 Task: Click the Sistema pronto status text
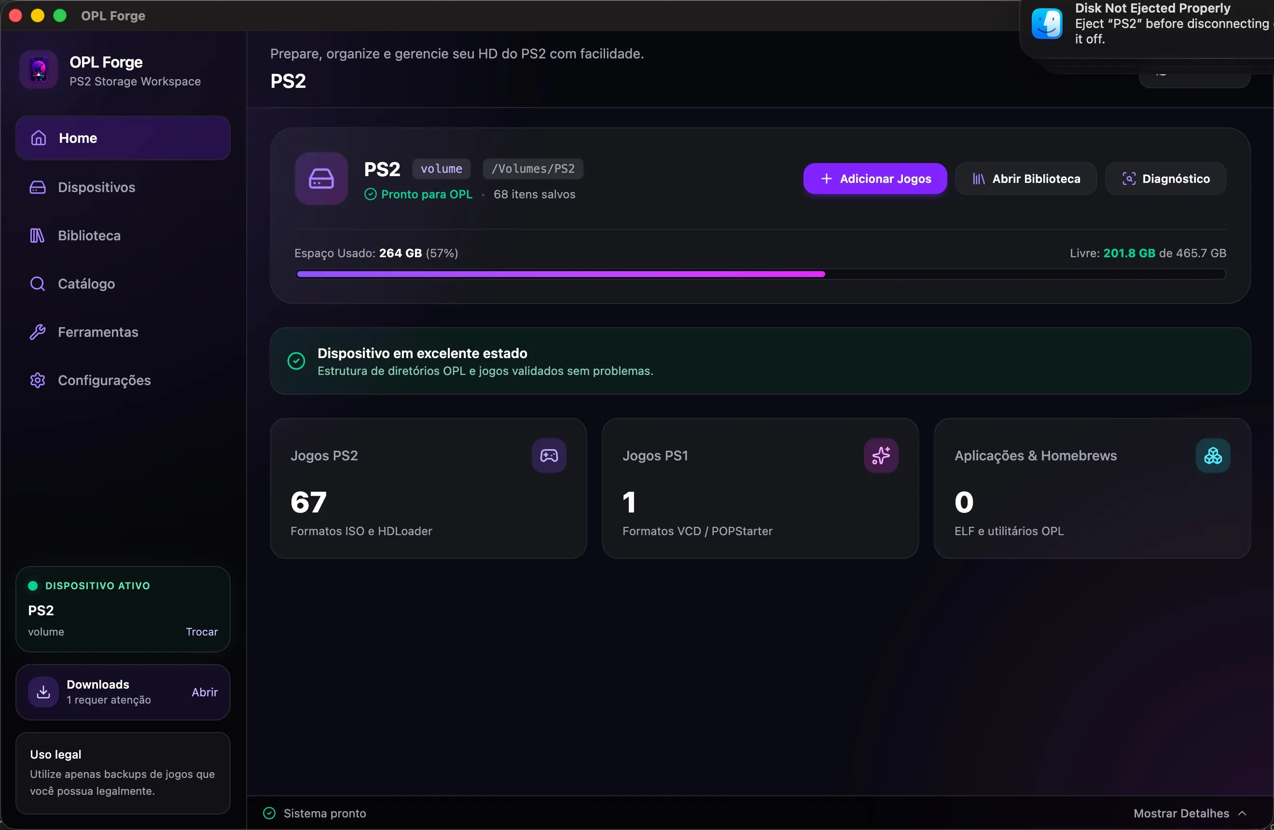(x=325, y=814)
